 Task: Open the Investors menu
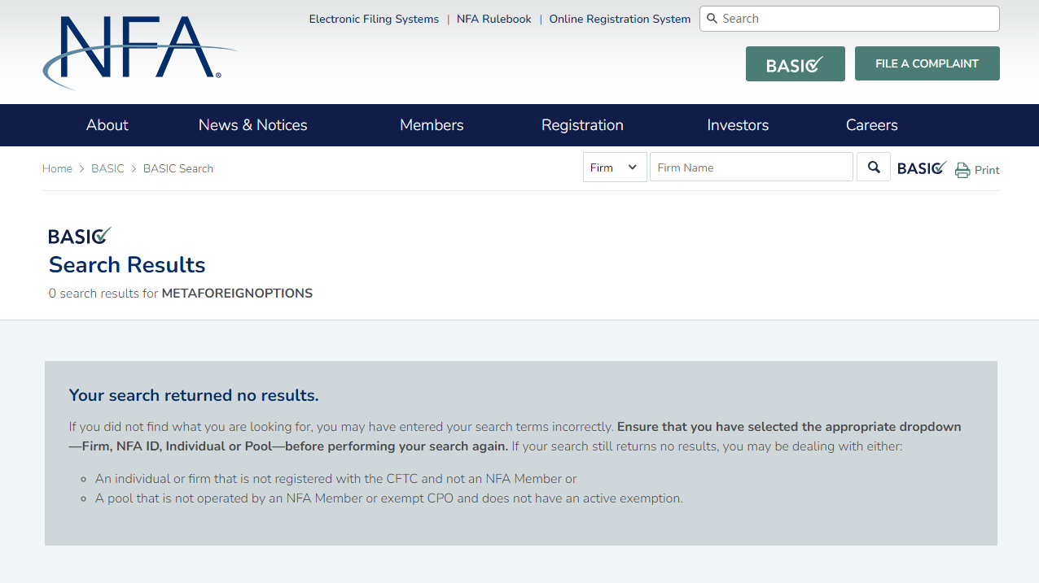(738, 125)
